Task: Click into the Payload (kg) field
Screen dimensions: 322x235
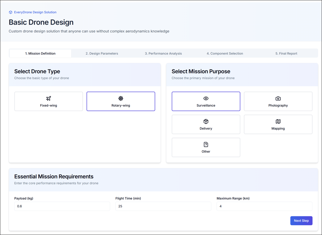Action: (62, 206)
